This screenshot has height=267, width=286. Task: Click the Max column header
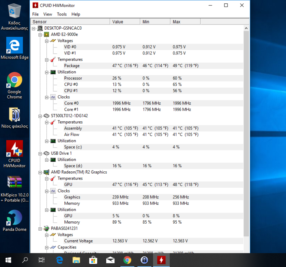tap(185, 22)
